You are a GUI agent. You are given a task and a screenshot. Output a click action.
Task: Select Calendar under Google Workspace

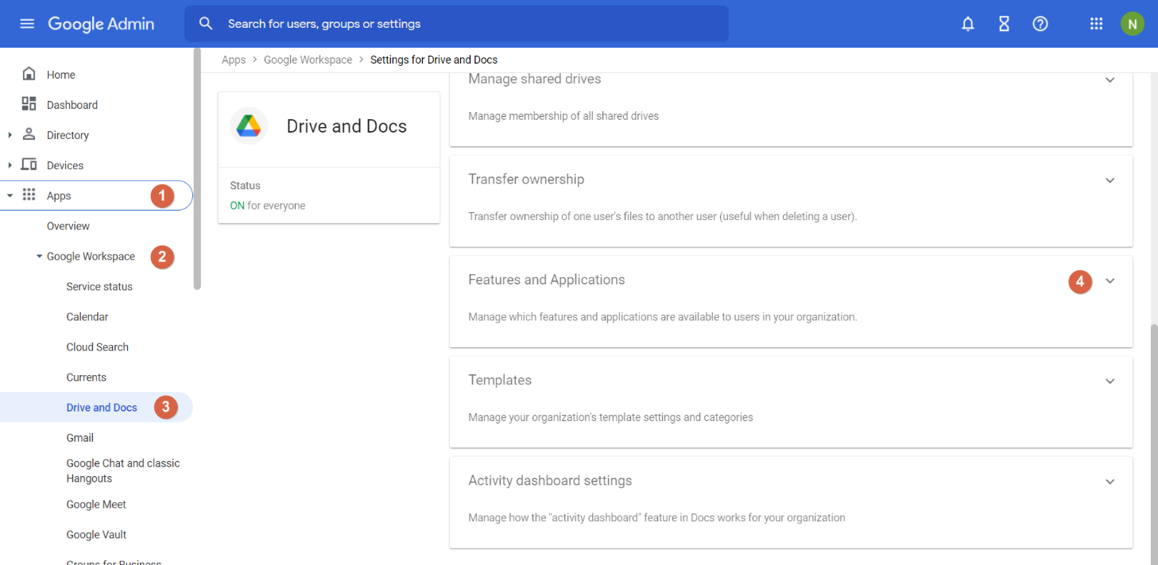87,317
